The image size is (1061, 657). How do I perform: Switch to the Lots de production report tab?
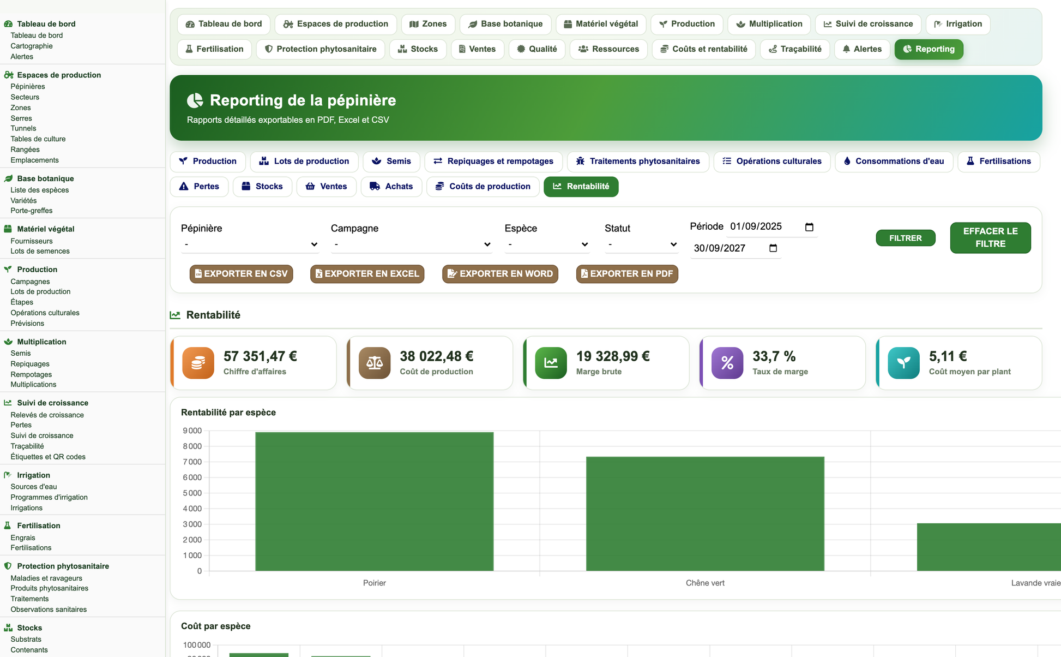click(x=304, y=162)
